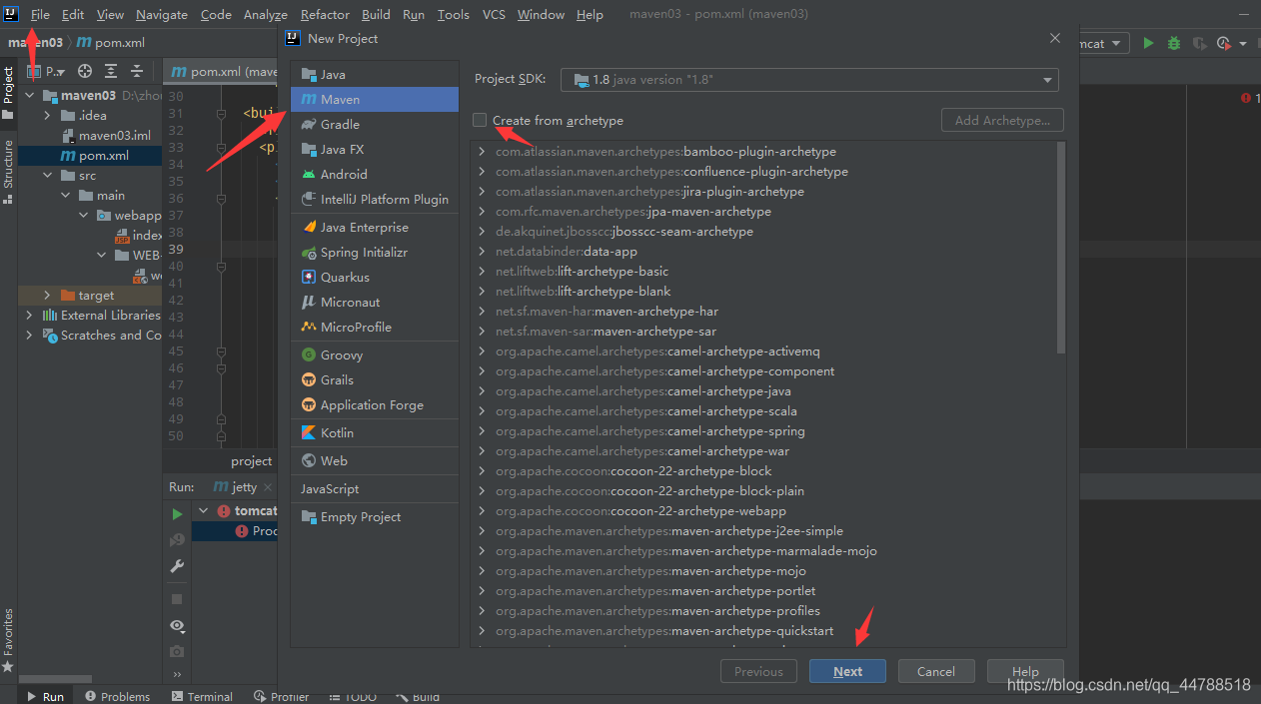Click the Next button
Viewport: 1261px width, 704px height.
point(847,671)
